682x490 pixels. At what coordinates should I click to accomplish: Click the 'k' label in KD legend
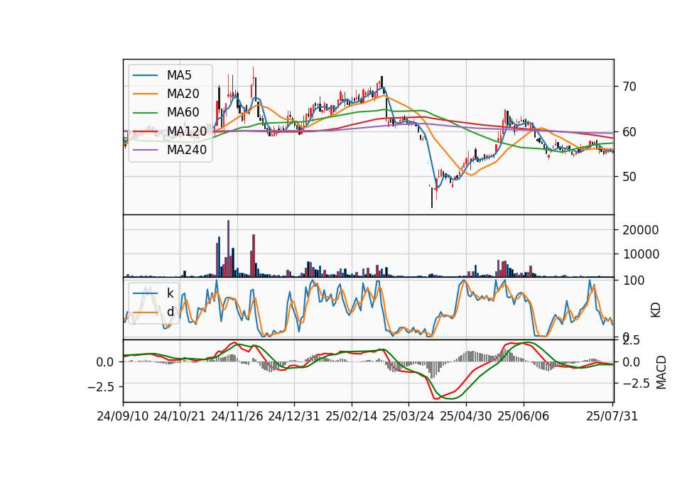pyautogui.click(x=170, y=293)
